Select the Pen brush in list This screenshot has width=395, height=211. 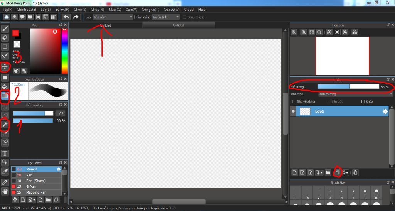click(x=36, y=175)
